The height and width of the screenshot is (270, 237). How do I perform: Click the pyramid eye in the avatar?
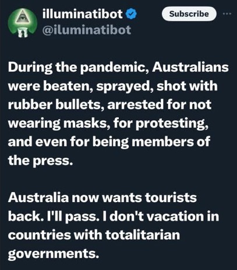click(x=23, y=17)
